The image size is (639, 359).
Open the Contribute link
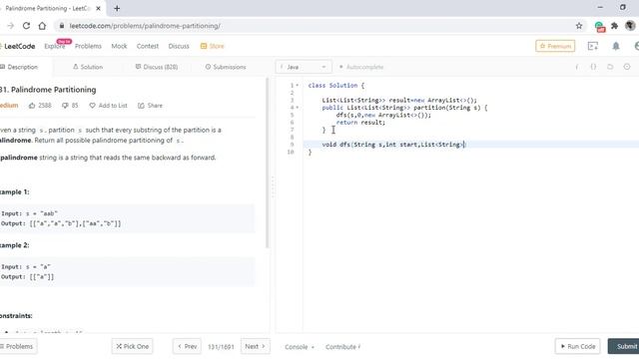point(342,347)
